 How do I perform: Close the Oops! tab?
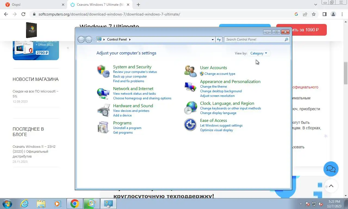point(63,5)
